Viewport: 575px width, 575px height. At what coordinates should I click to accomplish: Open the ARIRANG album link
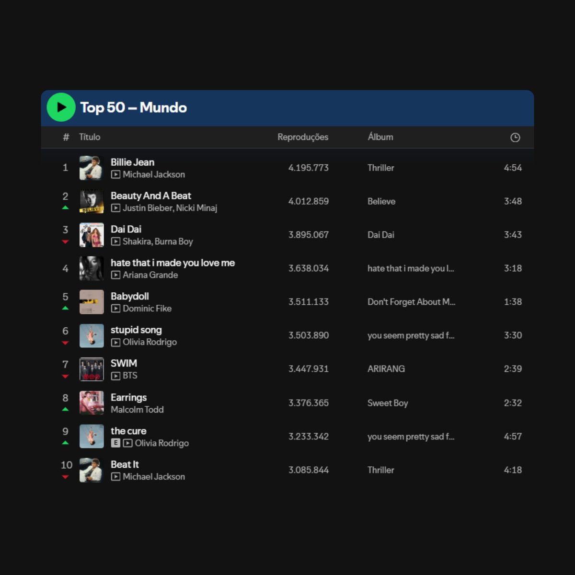point(386,369)
